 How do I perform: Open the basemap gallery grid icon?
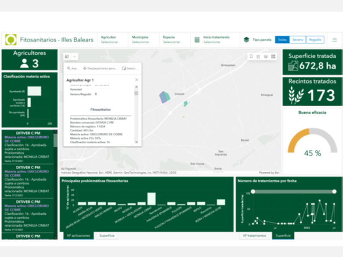coord(273,57)
